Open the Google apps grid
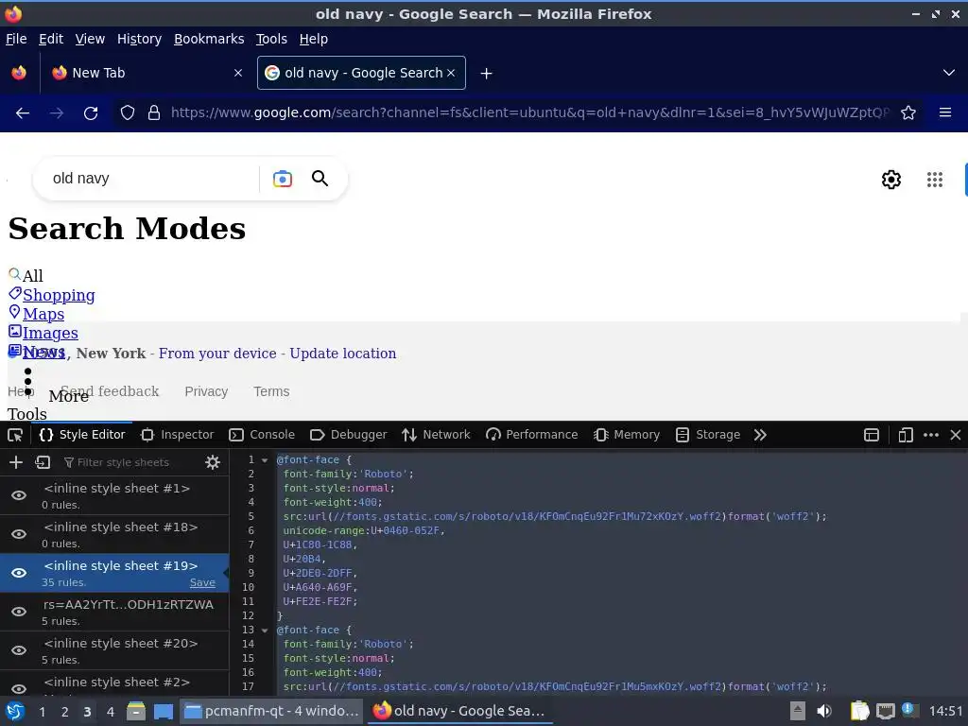This screenshot has height=726, width=968. point(935,180)
